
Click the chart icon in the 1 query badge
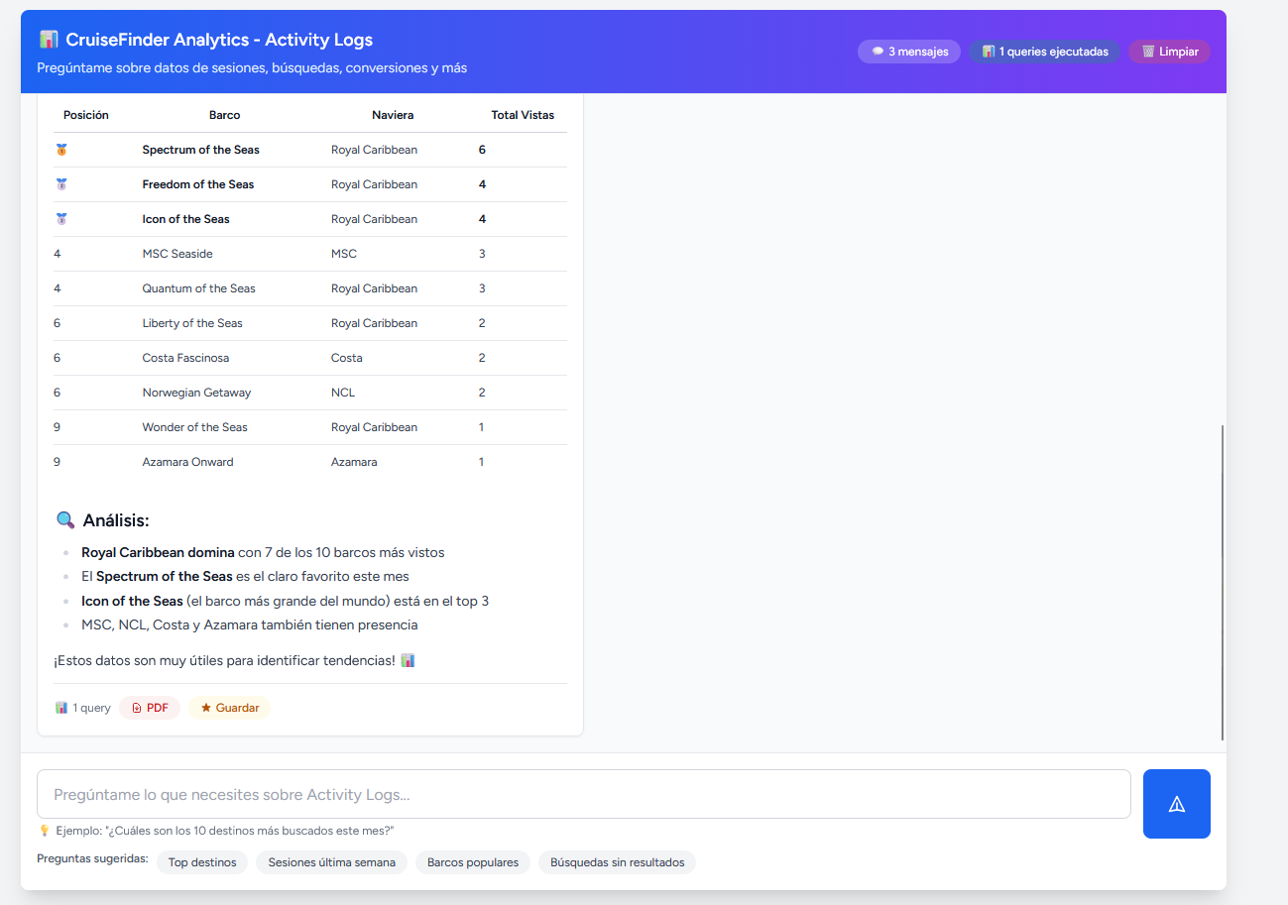(62, 707)
